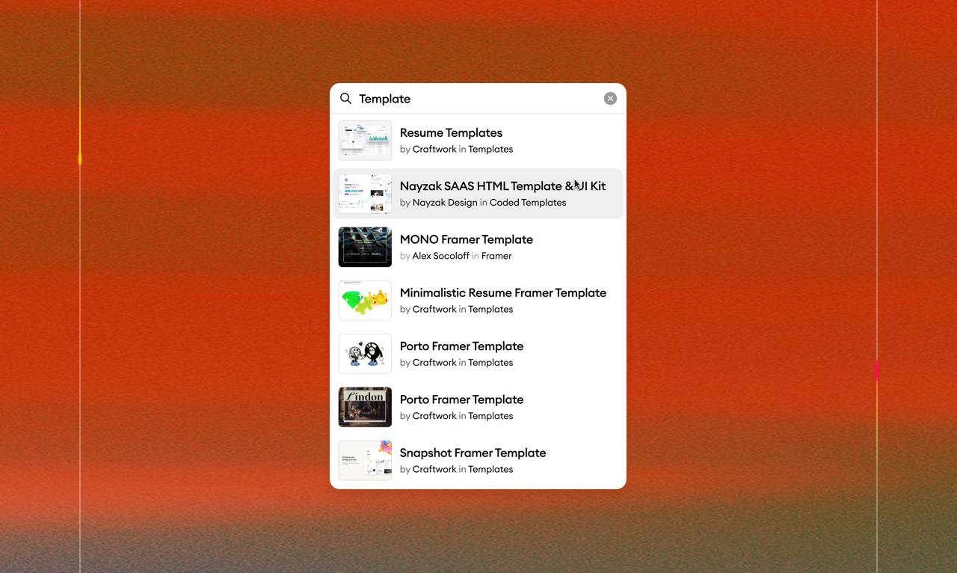Open the dark MONO Framer Template thumbnail
Screen dimensions: 957x573
[x=365, y=247]
